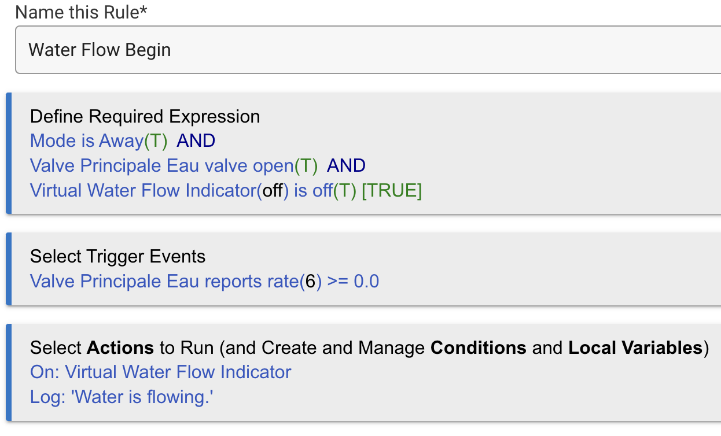Click 'Valve Principale Eau reports rate' trigger
Image resolution: width=721 pixels, height=436 pixels.
click(165, 281)
